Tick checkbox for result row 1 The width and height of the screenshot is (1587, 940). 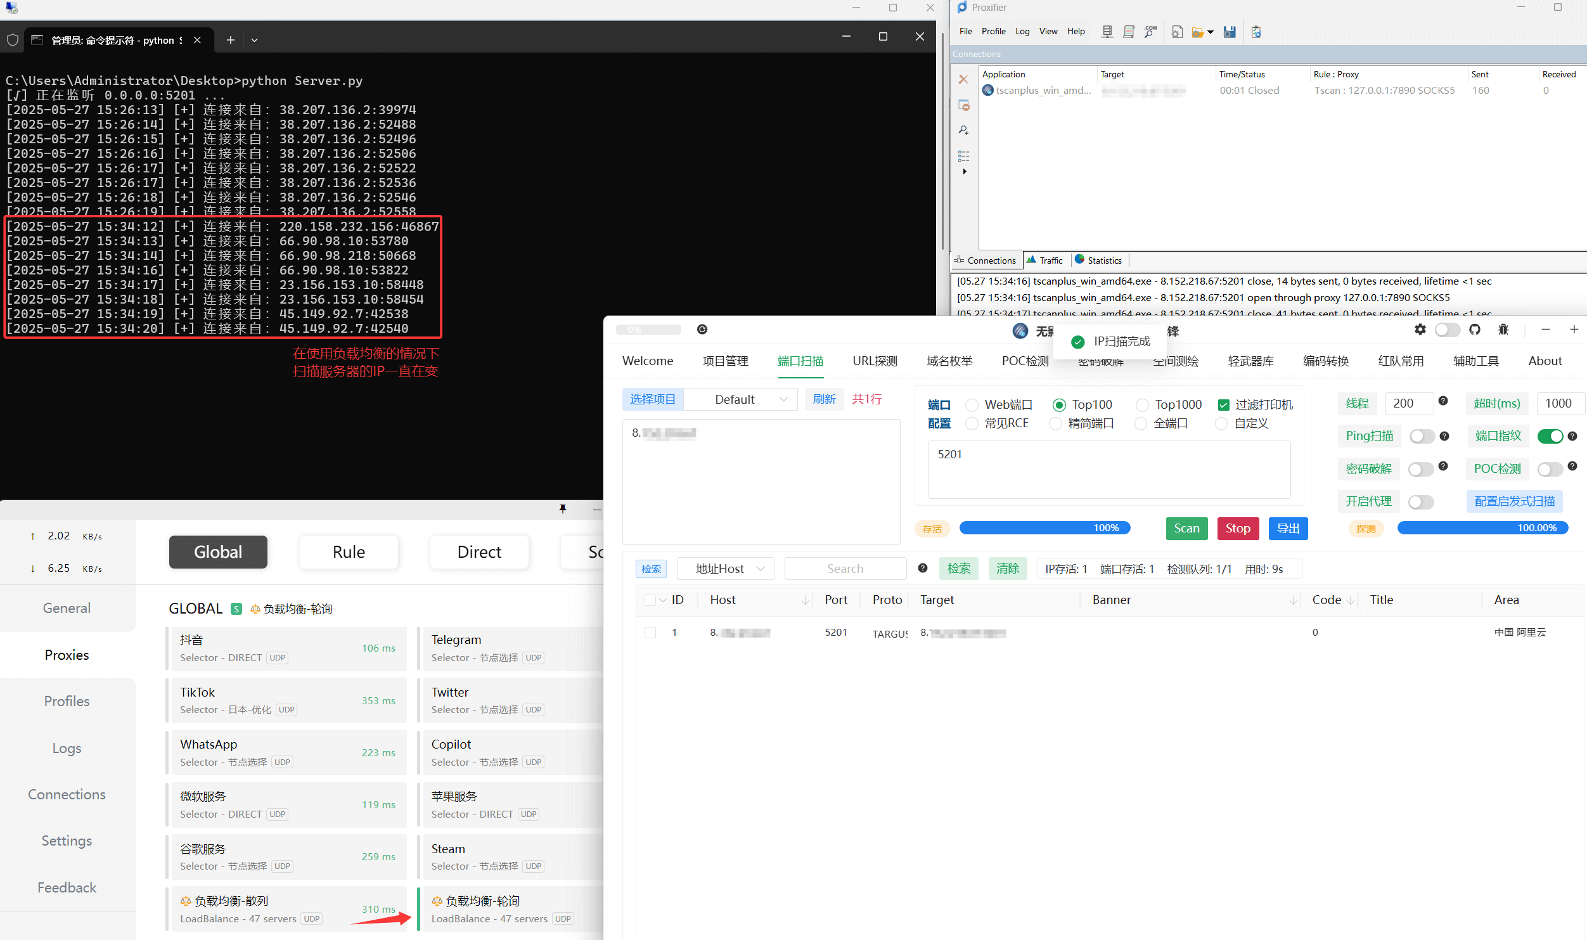pos(650,633)
